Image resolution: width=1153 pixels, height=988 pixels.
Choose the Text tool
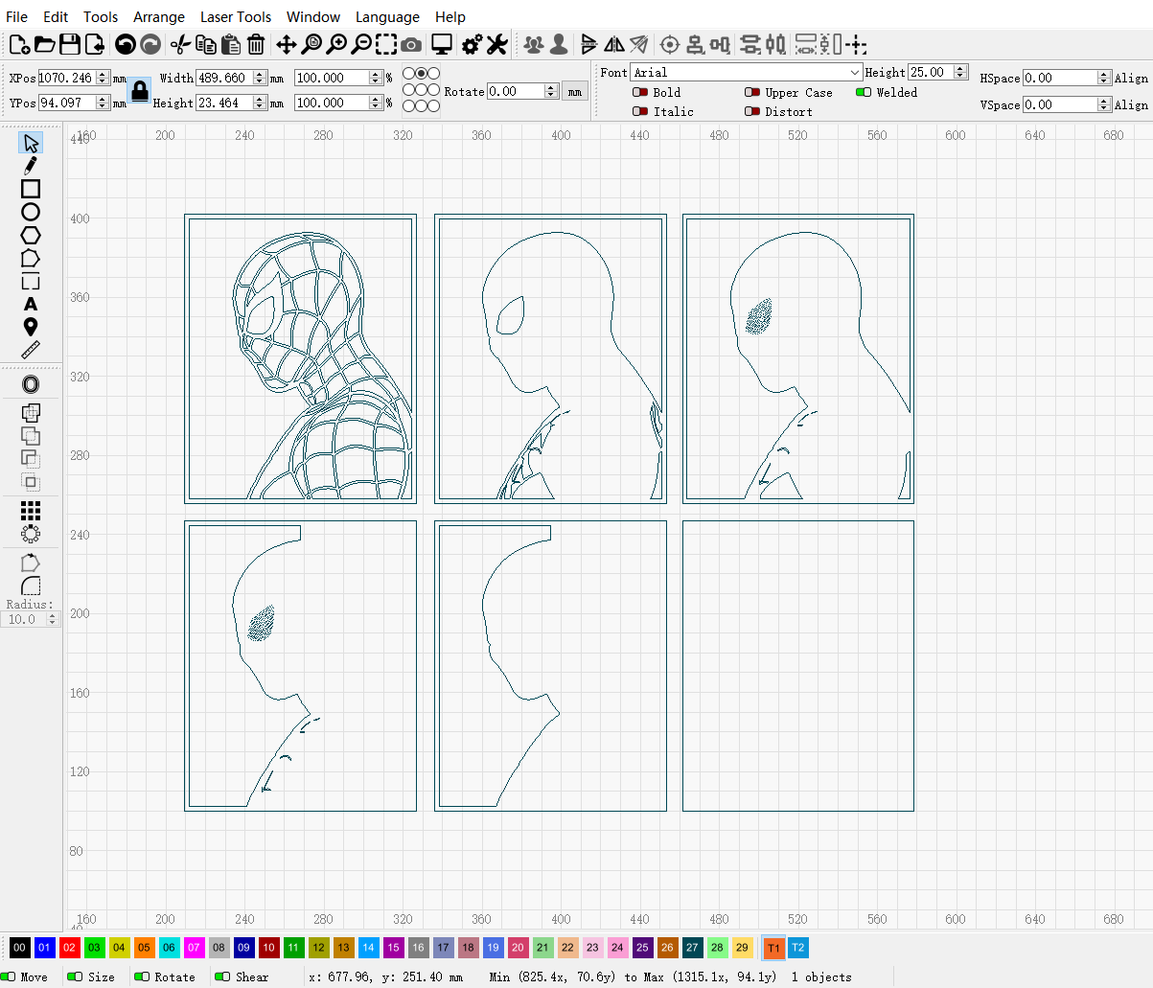(31, 303)
